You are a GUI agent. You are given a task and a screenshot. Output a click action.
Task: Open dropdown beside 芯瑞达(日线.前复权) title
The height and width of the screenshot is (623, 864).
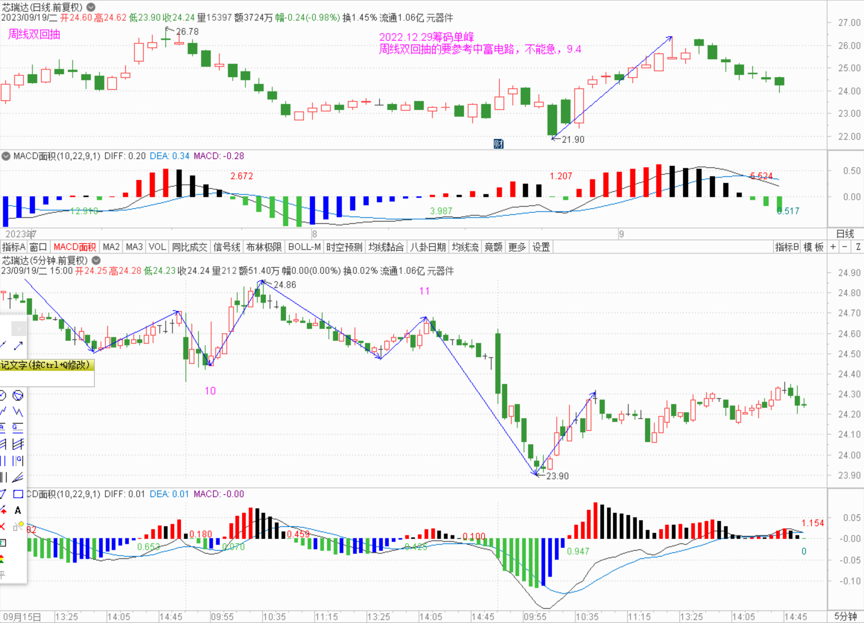91,7
